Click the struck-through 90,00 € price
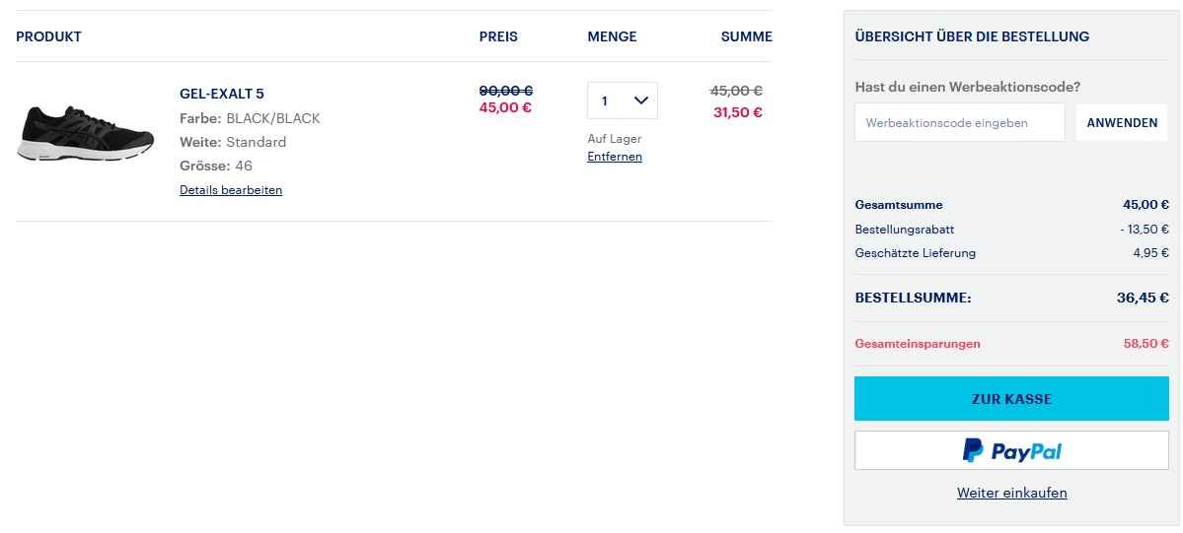Image resolution: width=1183 pixels, height=533 pixels. [505, 91]
